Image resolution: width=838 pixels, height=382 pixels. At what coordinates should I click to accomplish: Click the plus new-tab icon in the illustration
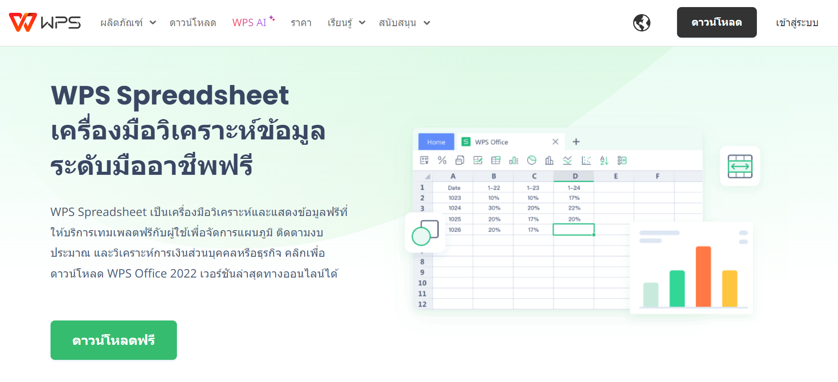pyautogui.click(x=576, y=142)
